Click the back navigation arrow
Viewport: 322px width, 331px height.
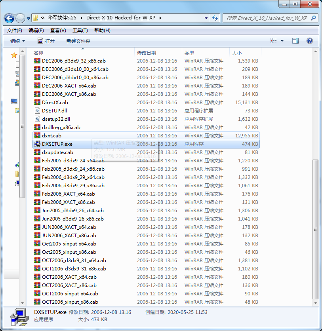pos(8,18)
